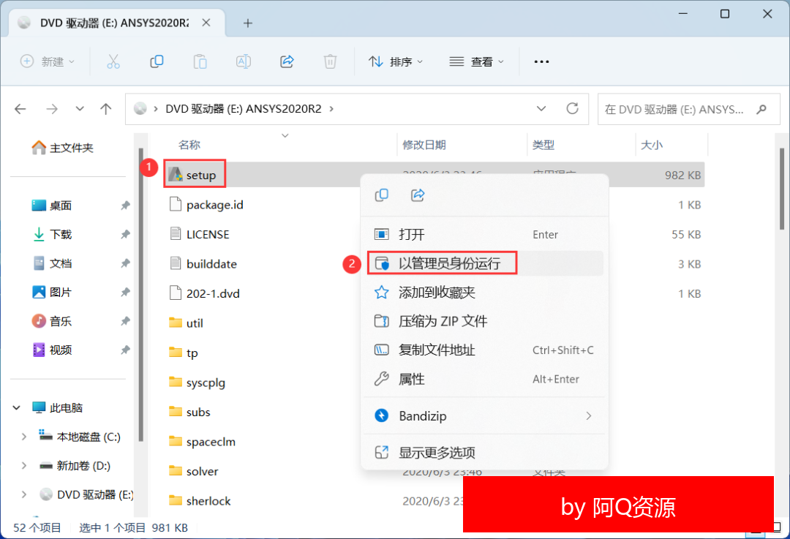Viewport: 790px width, 539px height.
Task: Click the Share icon in toolbar
Action: click(287, 61)
